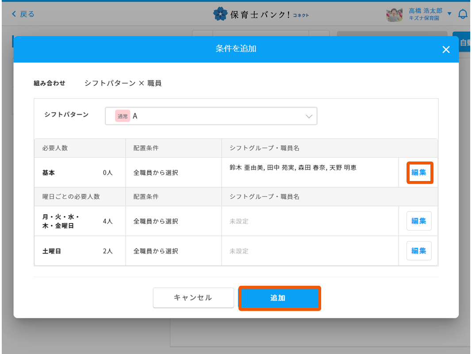Click the user avatar photo
Screen dimensions: 472x354
coord(394,15)
